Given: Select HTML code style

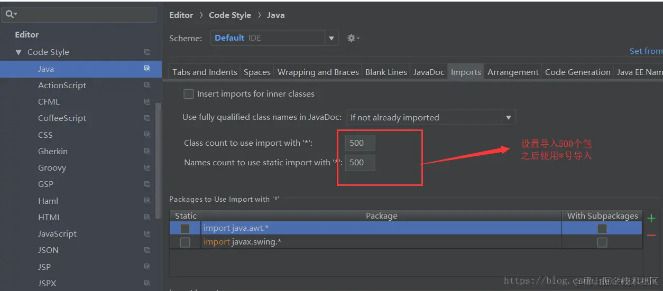Looking at the screenshot, I should (x=50, y=217).
